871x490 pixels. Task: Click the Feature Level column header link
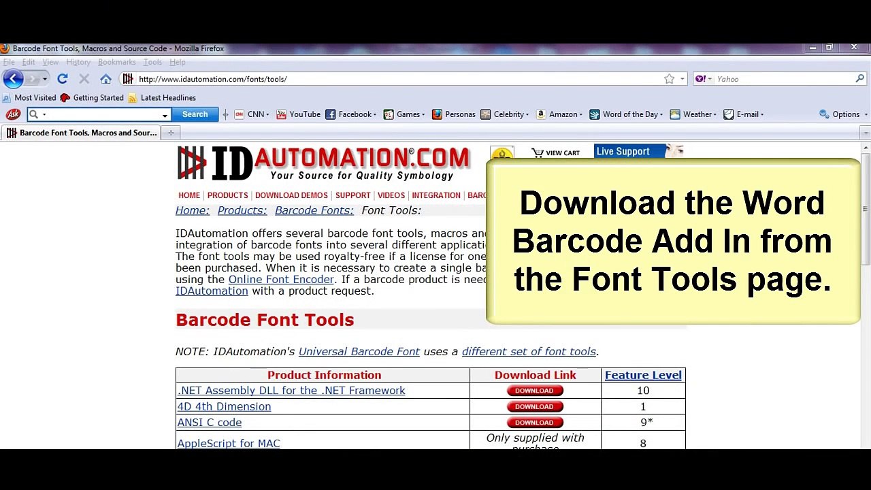(643, 375)
